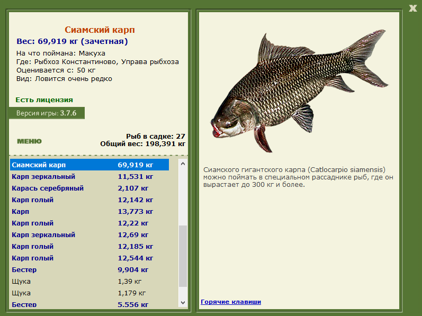
Task: Select Сиамский карп 69,919 кг row
Action: tap(89, 165)
